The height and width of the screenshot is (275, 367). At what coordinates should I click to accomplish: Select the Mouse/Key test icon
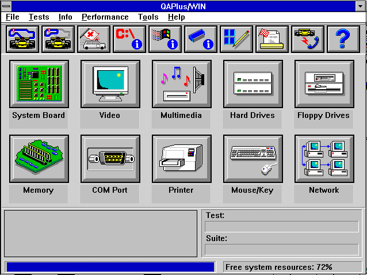pyautogui.click(x=253, y=159)
